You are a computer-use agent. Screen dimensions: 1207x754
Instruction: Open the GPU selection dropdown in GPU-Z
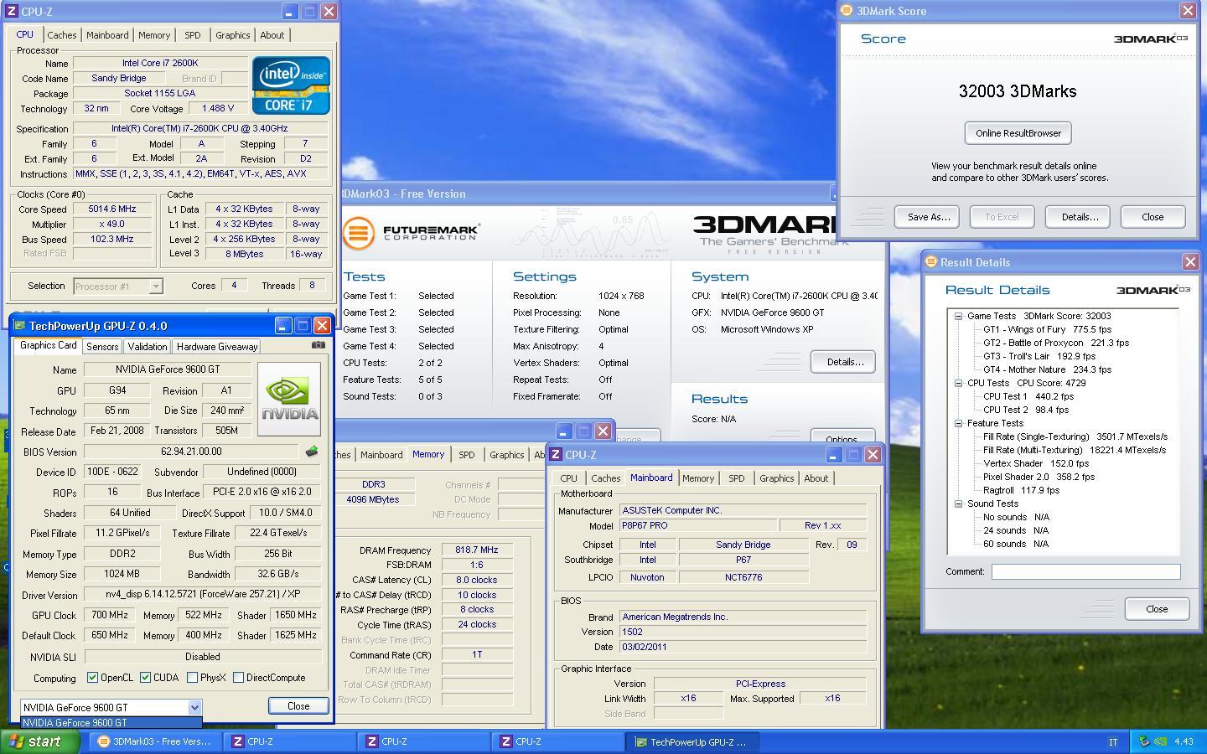194,707
